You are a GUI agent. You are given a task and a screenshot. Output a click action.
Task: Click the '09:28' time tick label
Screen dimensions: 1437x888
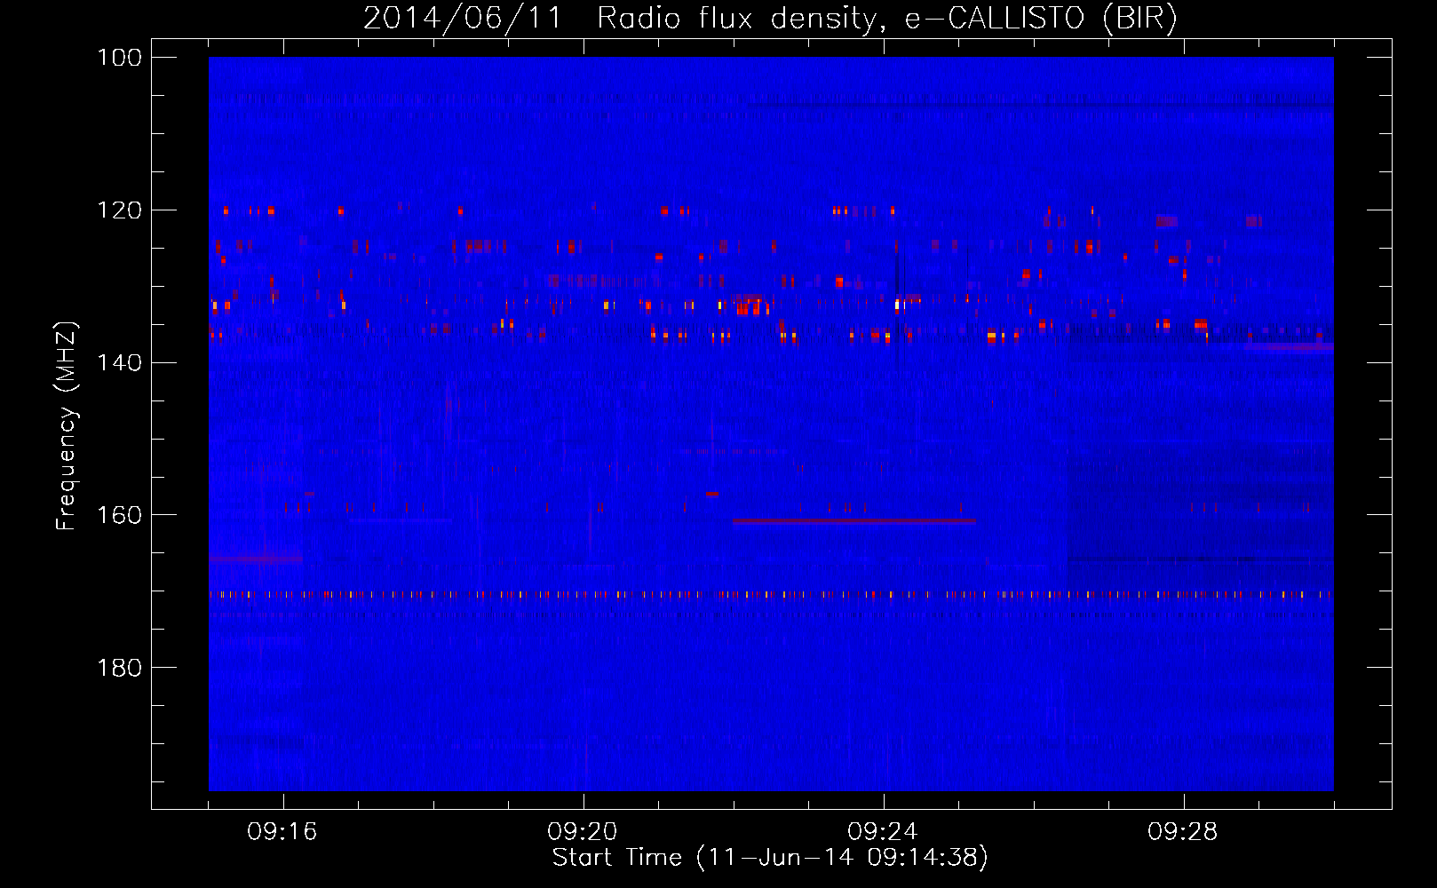click(1183, 832)
